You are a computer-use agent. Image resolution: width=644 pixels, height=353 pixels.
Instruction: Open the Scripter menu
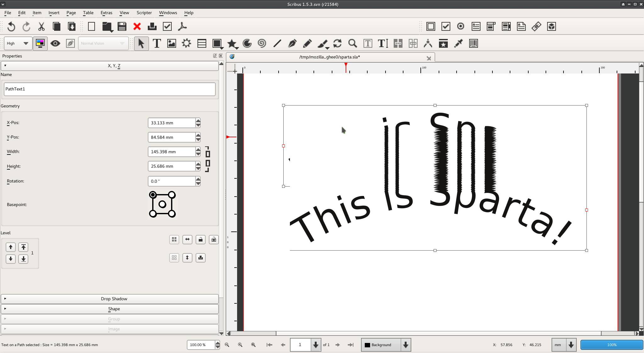click(144, 13)
